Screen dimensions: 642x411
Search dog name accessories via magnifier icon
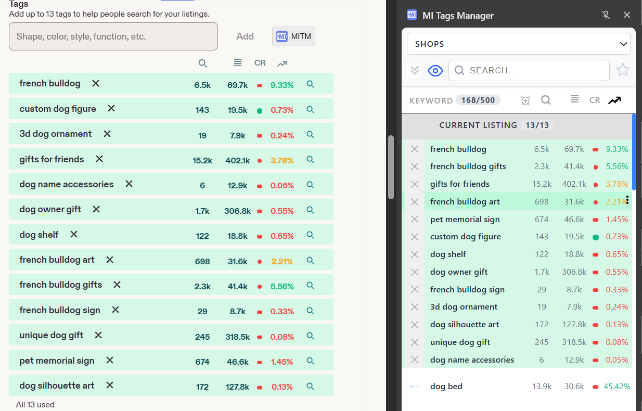click(x=311, y=185)
